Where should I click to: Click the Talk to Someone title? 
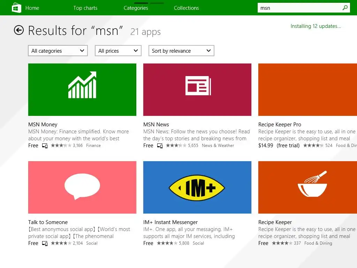pyautogui.click(x=48, y=222)
